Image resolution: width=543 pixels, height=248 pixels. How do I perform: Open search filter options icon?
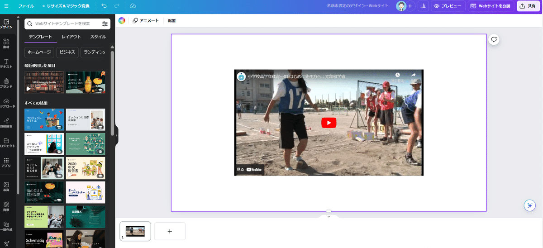[105, 24]
